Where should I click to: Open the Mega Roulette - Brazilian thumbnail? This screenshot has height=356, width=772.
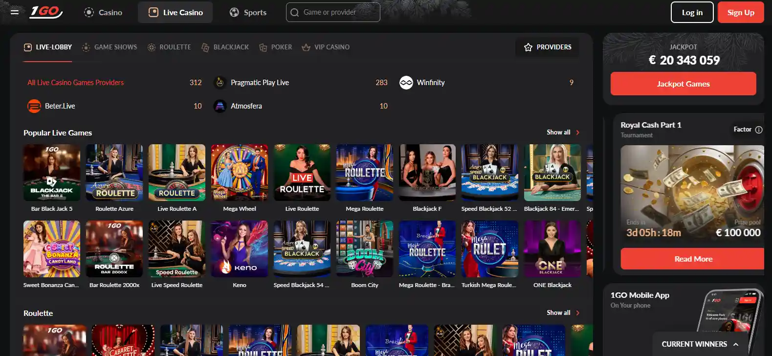pyautogui.click(x=427, y=249)
